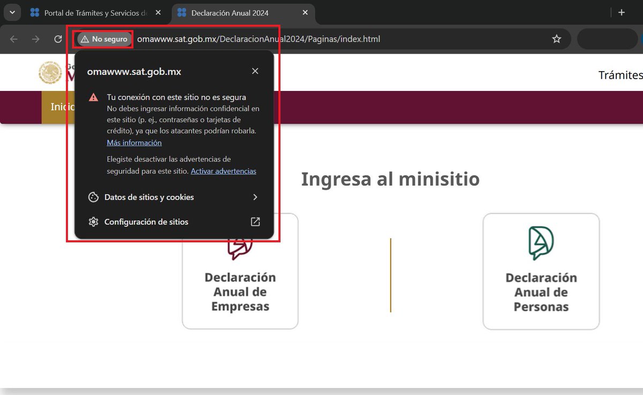The height and width of the screenshot is (395, 643).
Task: Click the Activar advertencias link
Action: coord(223,171)
